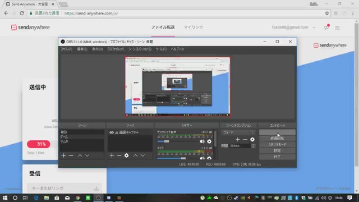
Task: Click 設定 button in controls
Action: coord(277,151)
